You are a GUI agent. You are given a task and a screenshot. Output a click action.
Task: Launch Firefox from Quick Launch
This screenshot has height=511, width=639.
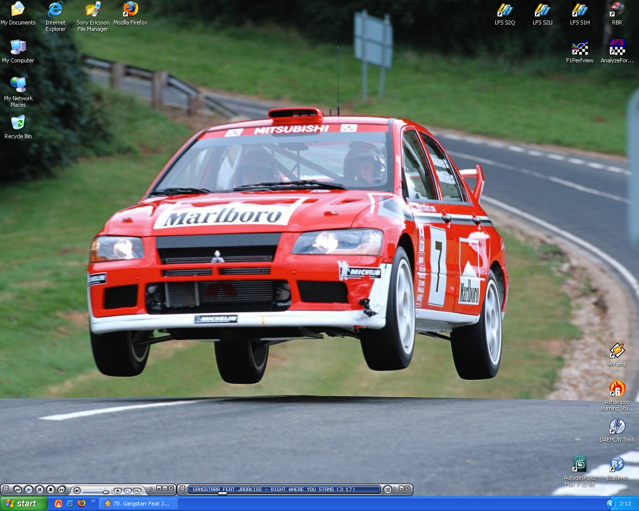pyautogui.click(x=81, y=504)
